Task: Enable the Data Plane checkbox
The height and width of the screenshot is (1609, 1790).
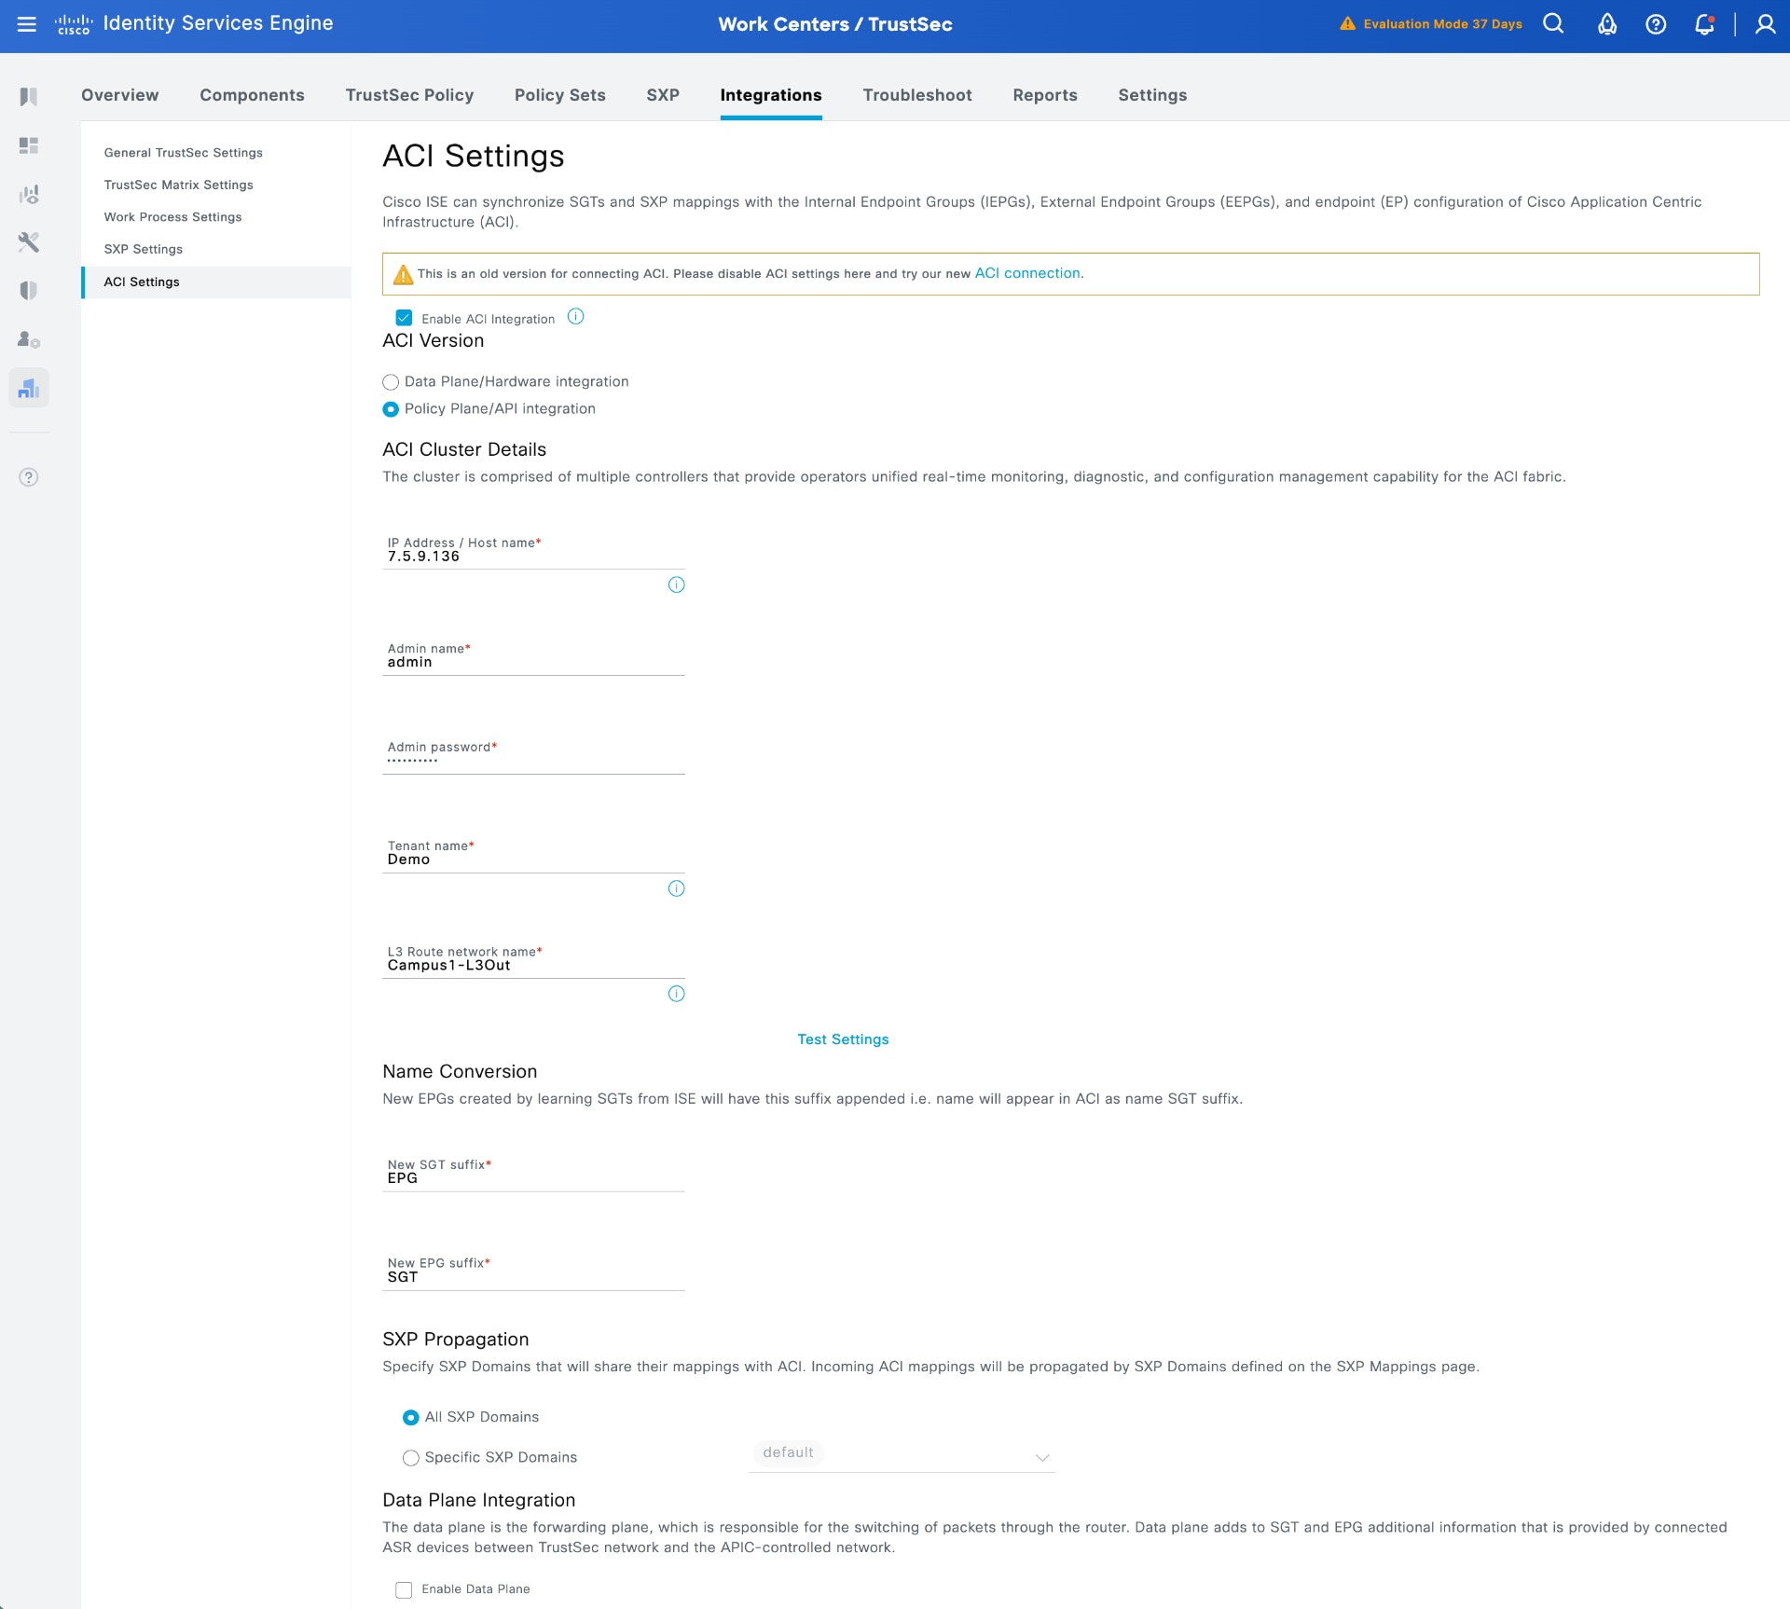Action: click(404, 1589)
